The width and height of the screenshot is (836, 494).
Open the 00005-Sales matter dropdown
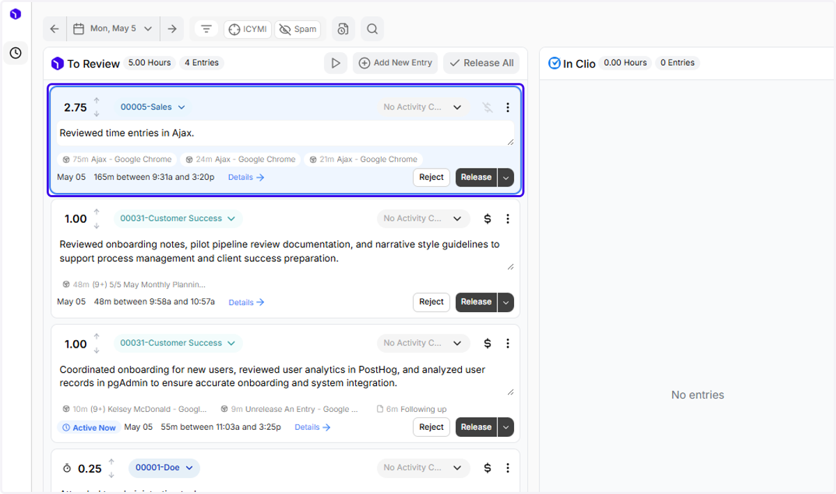pyautogui.click(x=153, y=107)
